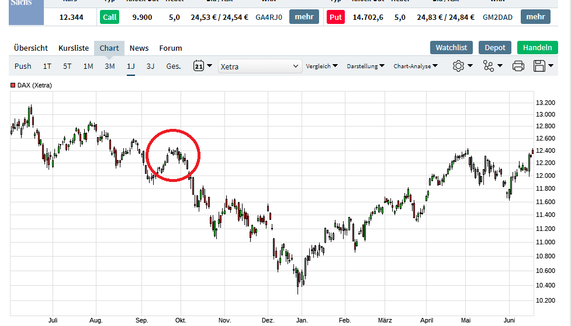Image resolution: width=571 pixels, height=326 pixels.
Task: Click the green Handeln button
Action: coord(538,48)
